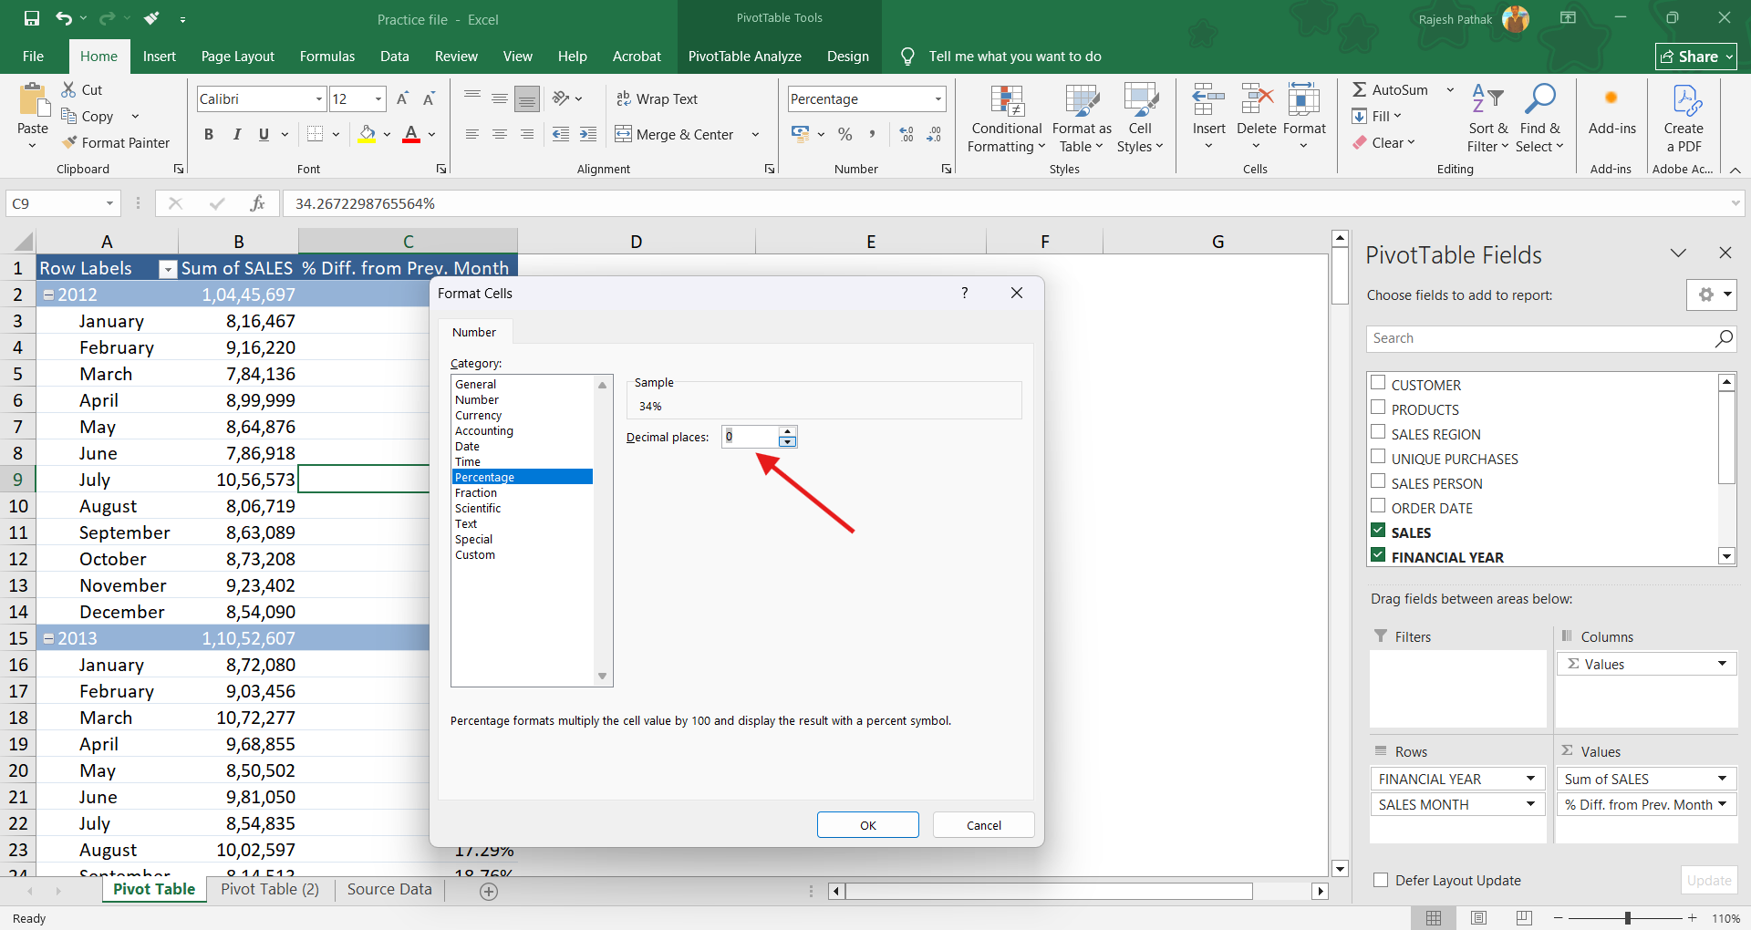Open the PivotTable Analyze tab
Viewport: 1751px width, 930px height.
744,57
